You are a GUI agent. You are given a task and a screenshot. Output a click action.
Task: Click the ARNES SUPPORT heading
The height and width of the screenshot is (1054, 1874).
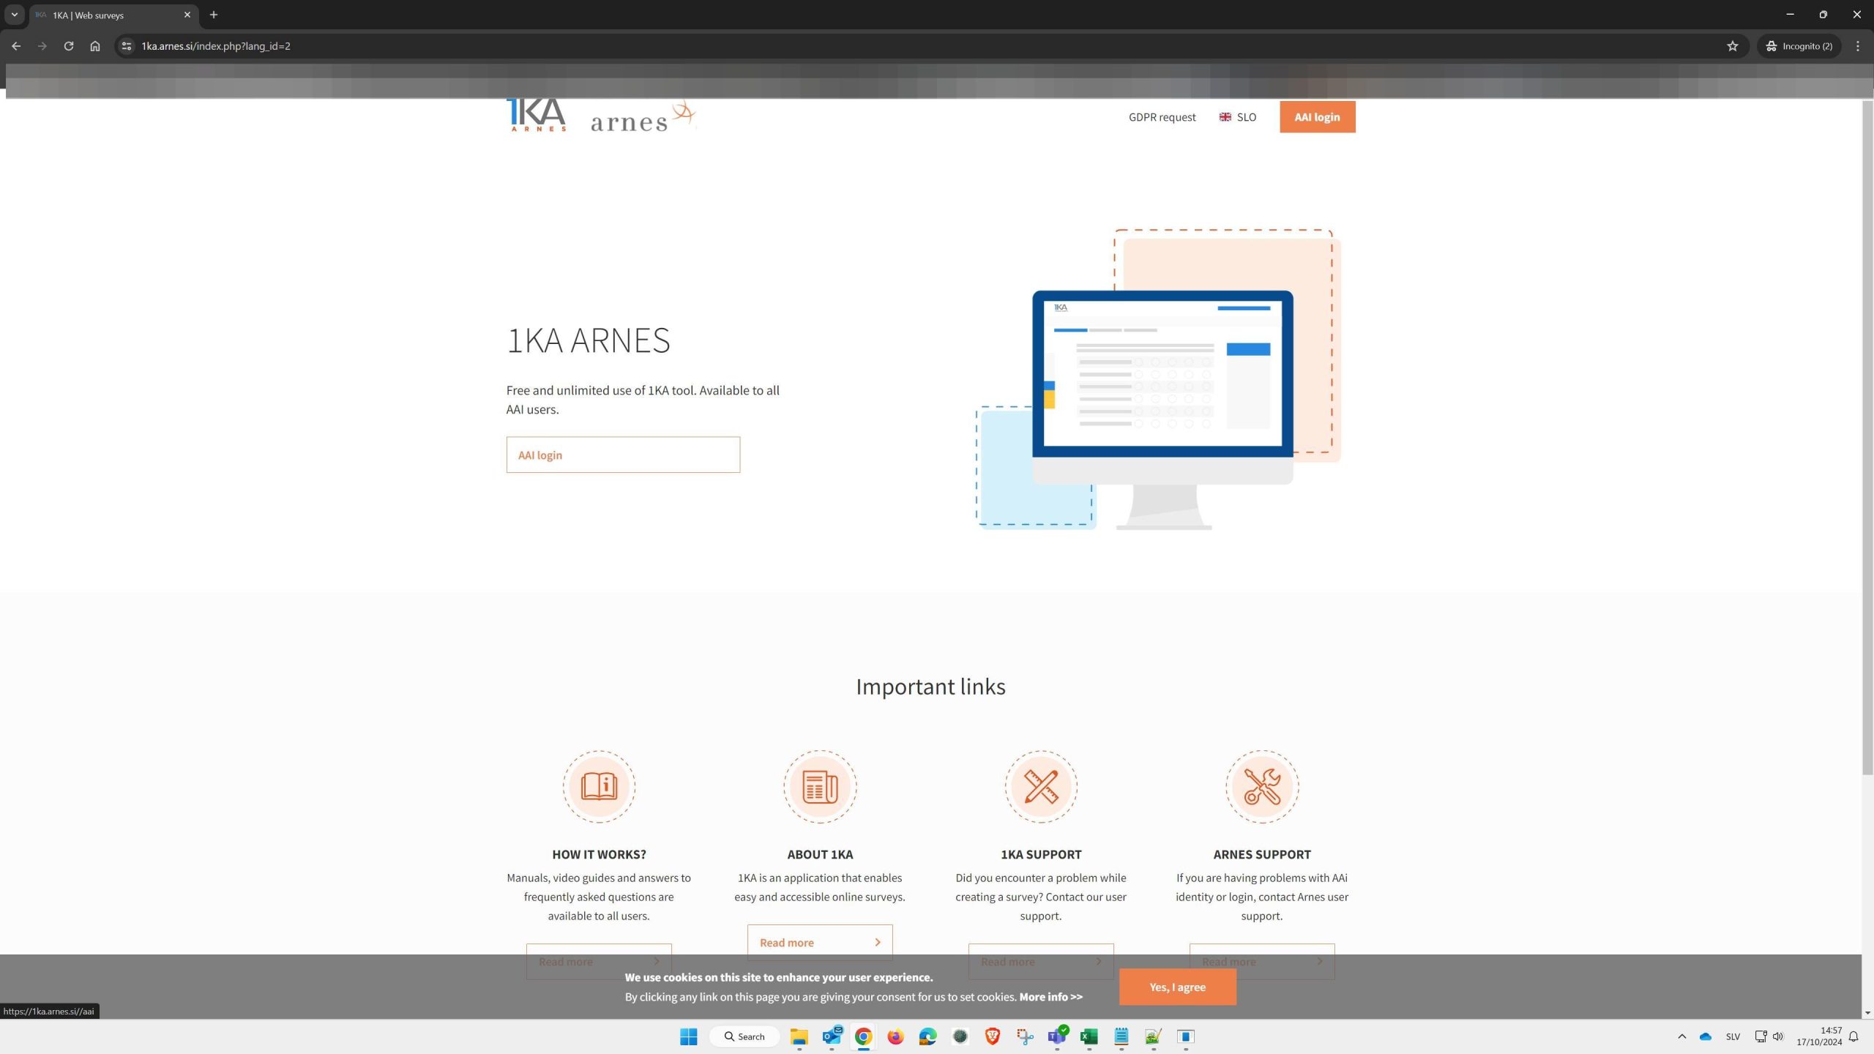[1262, 854]
